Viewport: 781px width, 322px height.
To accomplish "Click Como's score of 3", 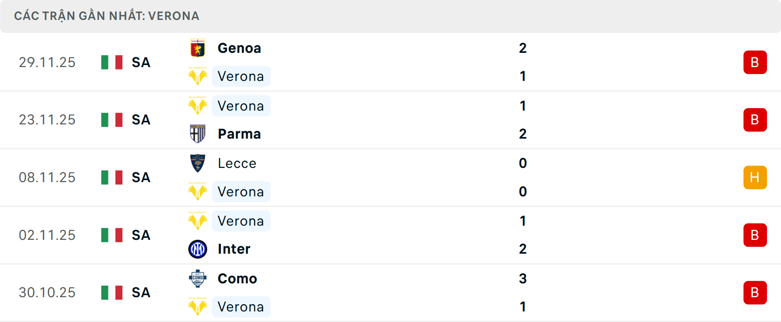I will pyautogui.click(x=523, y=278).
